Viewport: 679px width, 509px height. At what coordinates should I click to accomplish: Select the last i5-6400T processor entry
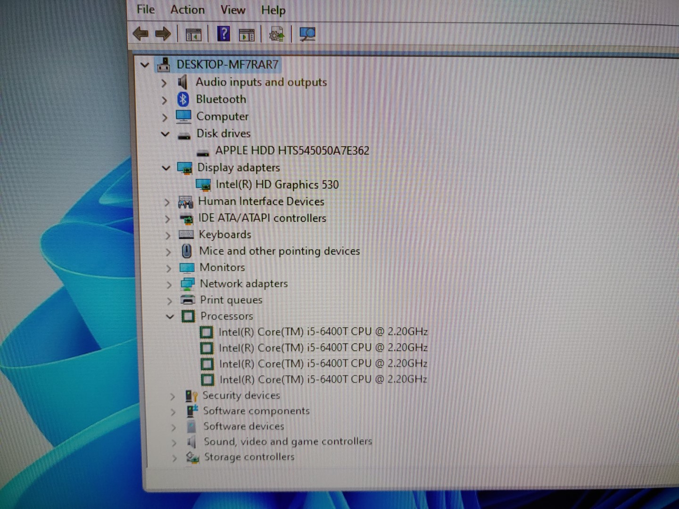[x=323, y=379]
